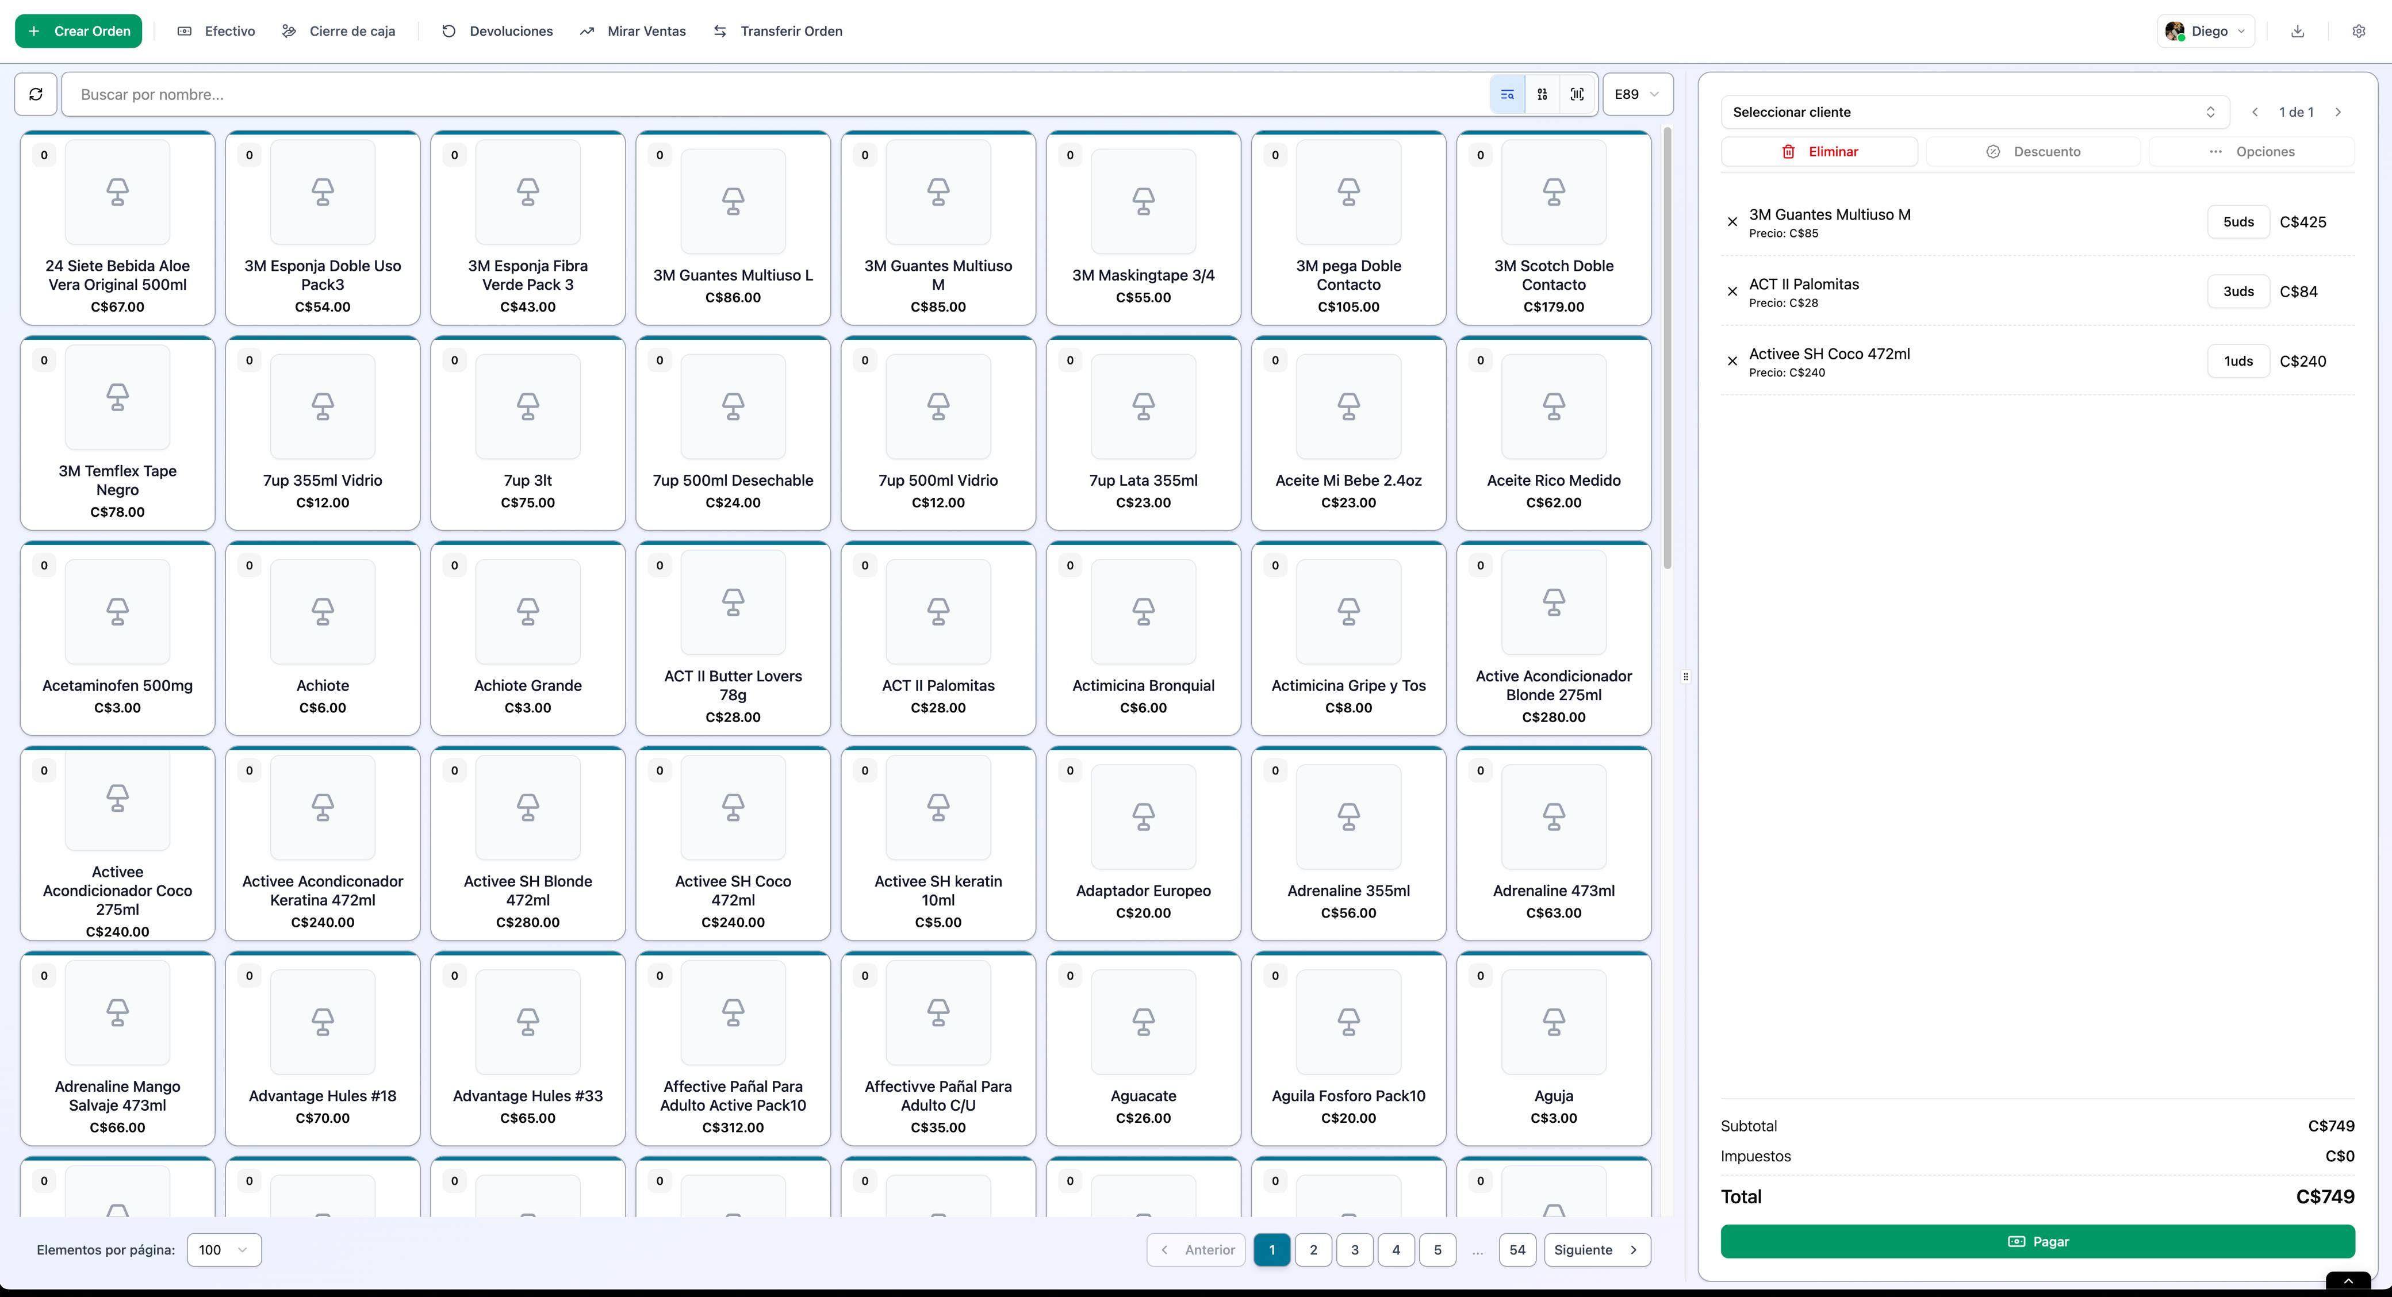The image size is (2392, 1297).
Task: Switch to binary code search mode
Action: (x=1542, y=94)
